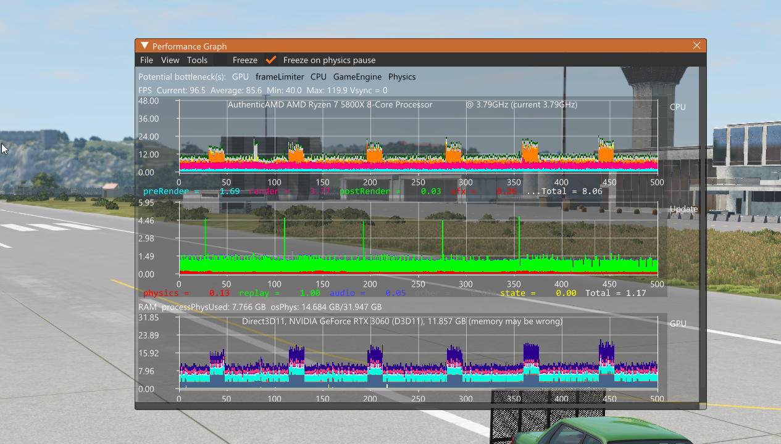
Task: Click the postRender legend entry
Action: pos(390,191)
